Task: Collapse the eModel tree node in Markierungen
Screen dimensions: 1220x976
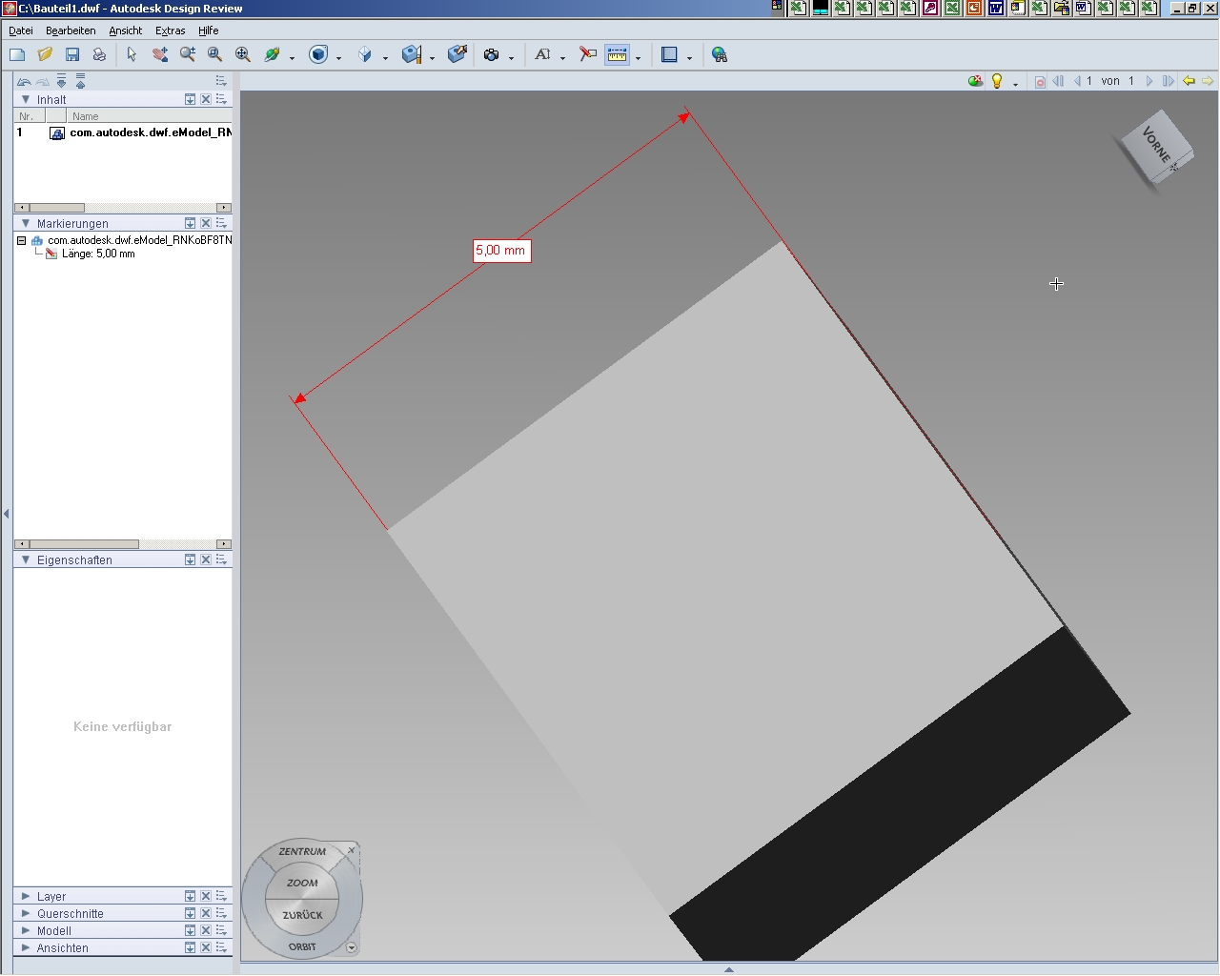Action: [x=21, y=241]
